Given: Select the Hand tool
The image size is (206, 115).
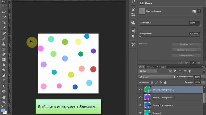Looking at the screenshot, I should pos(4,97).
